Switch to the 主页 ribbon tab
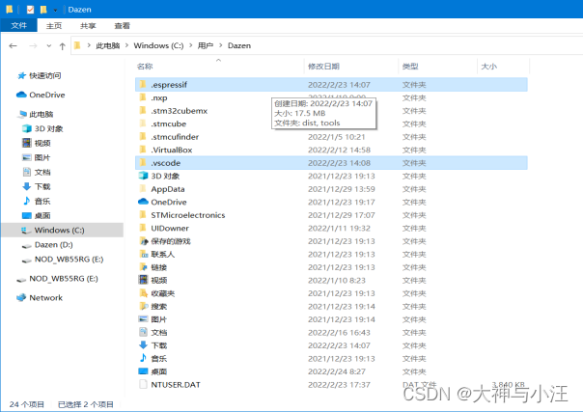This screenshot has height=412, width=583. click(54, 26)
